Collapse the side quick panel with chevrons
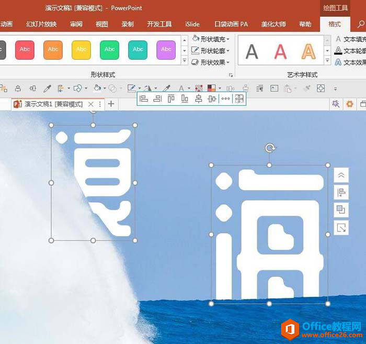This screenshot has height=344, width=366. tap(341, 175)
